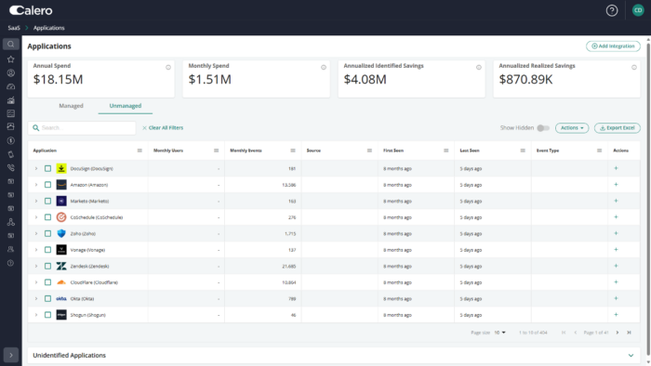Viewport: 651px width, 366px height.
Task: Click the Cloudflare (Cloudflare) application name
Action: [94, 282]
